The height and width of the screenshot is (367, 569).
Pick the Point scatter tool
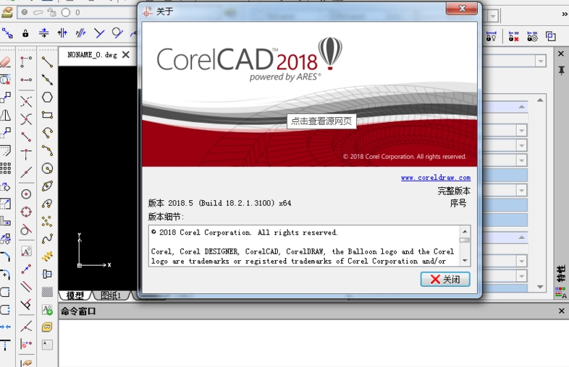click(x=47, y=221)
